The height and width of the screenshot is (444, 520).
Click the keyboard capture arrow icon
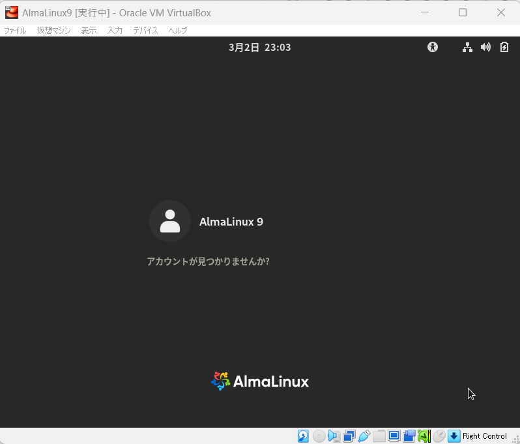(454, 436)
